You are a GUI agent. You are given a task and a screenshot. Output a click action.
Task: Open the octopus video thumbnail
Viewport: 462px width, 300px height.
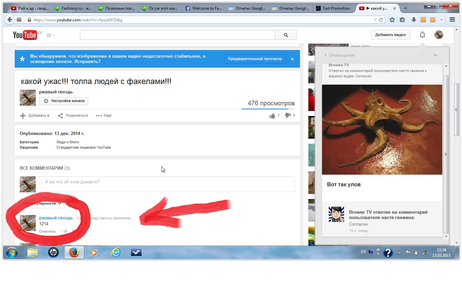coord(382,130)
